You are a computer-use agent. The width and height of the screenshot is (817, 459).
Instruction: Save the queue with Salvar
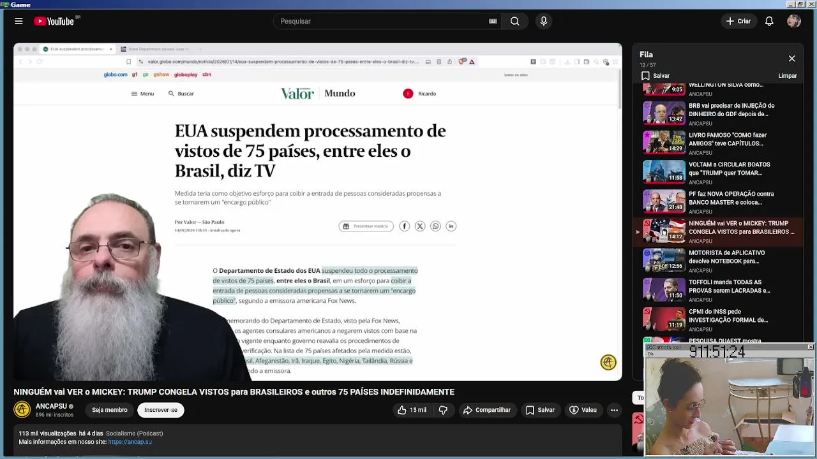coord(656,76)
